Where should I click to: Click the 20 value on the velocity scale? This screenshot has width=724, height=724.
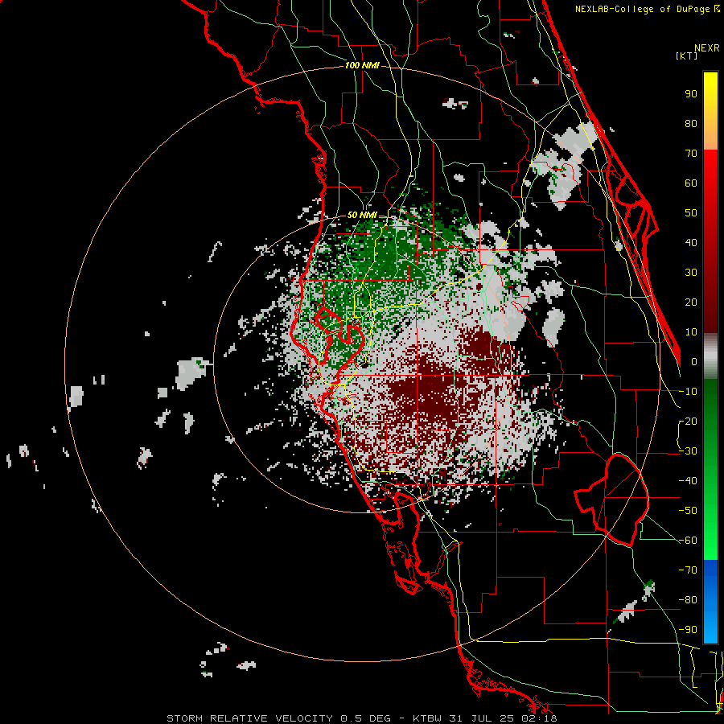691,302
